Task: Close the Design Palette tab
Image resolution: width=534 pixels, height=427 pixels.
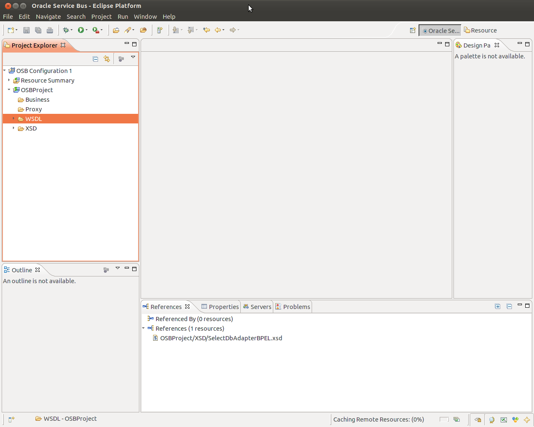Action: (497, 45)
